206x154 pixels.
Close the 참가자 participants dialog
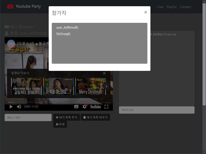point(145,12)
